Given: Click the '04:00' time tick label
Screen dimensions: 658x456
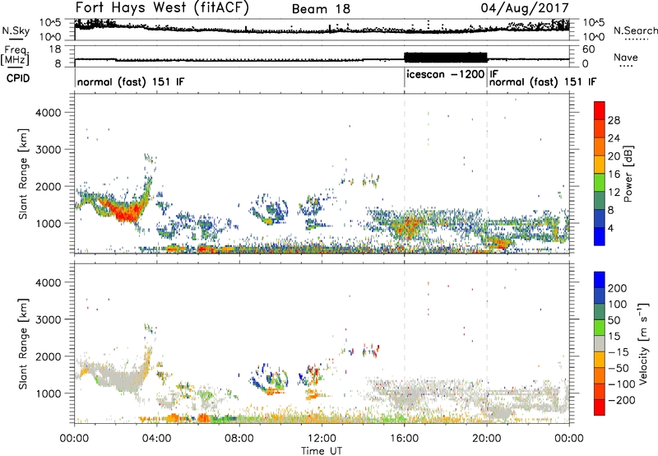Looking at the screenshot, I should click(157, 439).
